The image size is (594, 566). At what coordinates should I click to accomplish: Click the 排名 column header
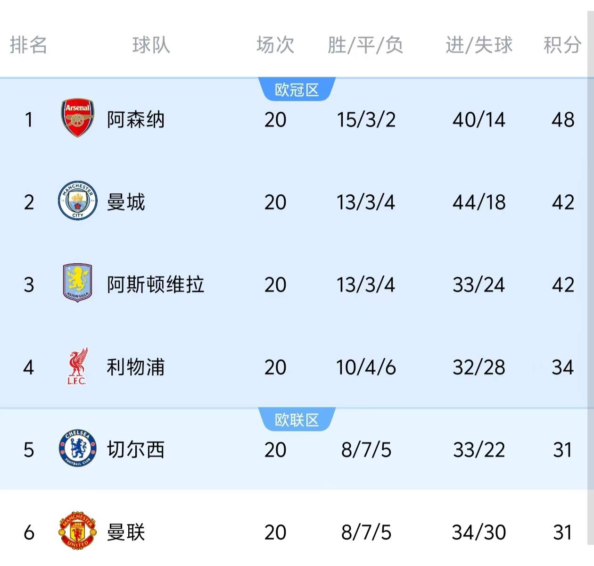(28, 45)
